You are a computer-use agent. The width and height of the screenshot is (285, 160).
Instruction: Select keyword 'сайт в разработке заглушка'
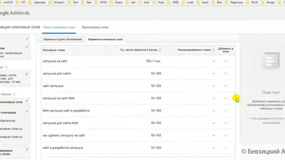pos(63,148)
